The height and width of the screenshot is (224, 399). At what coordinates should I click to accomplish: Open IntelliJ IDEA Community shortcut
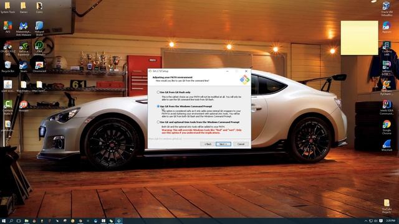387,108
